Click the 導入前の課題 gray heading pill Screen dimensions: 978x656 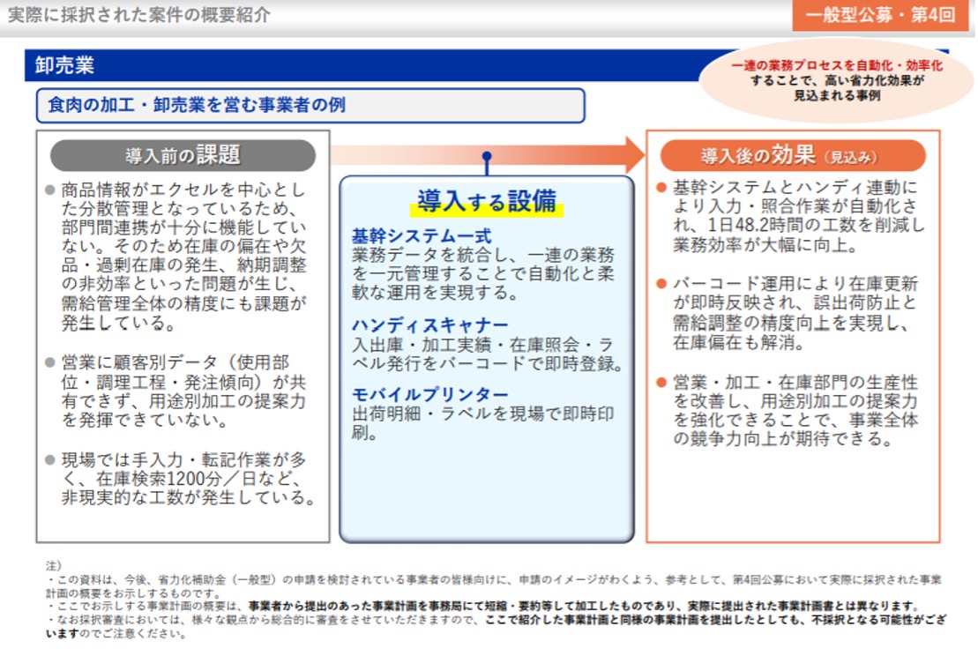tap(183, 154)
